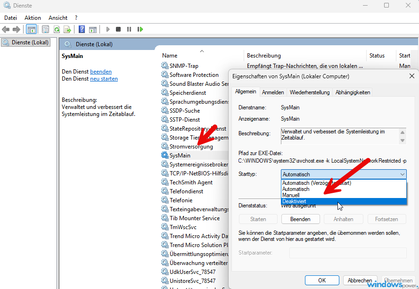Select the Stromversorgung service row

pyautogui.click(x=195, y=147)
